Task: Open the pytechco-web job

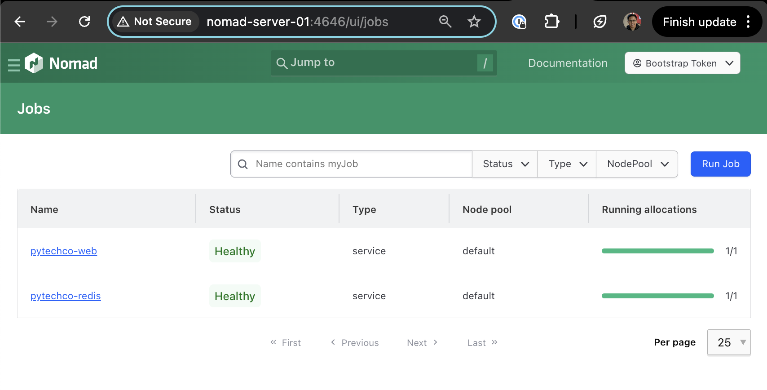Action: tap(64, 251)
